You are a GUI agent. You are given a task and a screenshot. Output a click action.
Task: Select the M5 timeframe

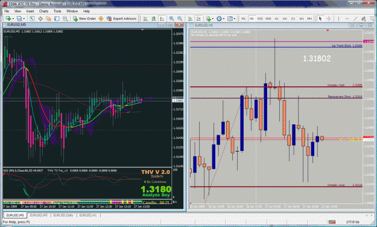[252, 19]
